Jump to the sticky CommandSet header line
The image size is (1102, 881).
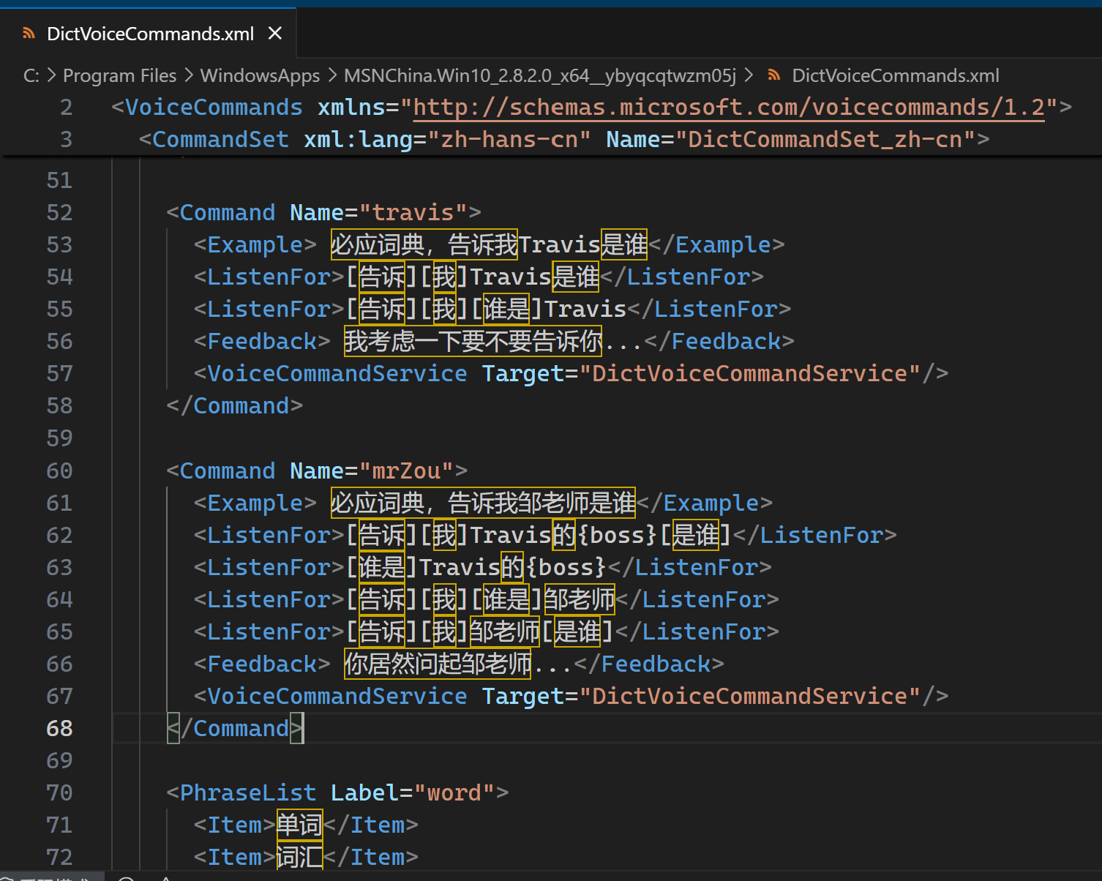tap(563, 139)
